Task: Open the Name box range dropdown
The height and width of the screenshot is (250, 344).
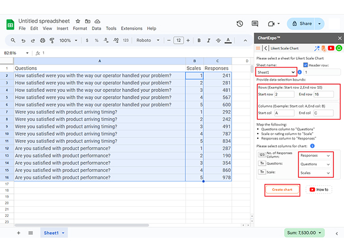Action: [x=27, y=53]
